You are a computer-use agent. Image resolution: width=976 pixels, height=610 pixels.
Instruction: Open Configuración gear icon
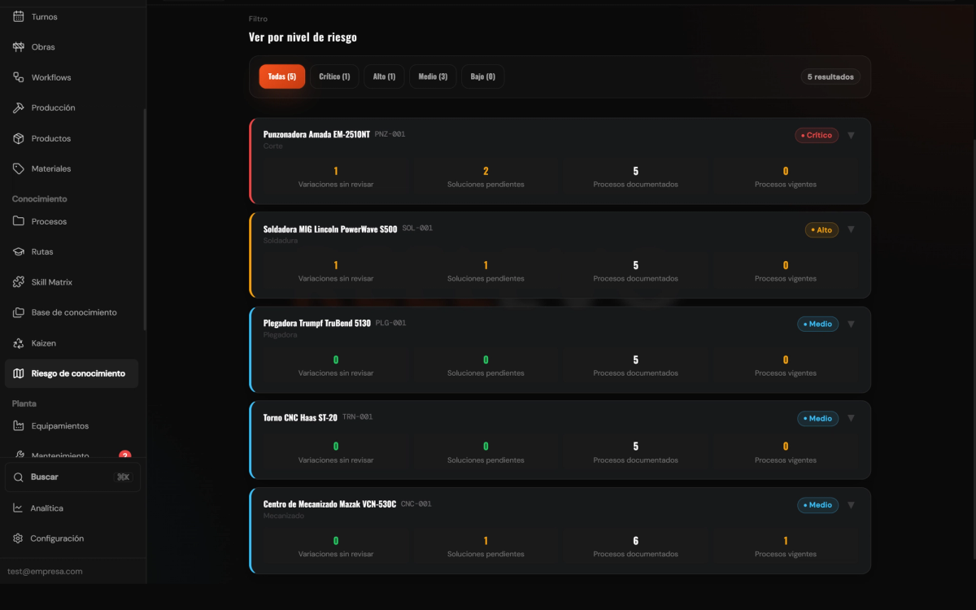(x=18, y=538)
